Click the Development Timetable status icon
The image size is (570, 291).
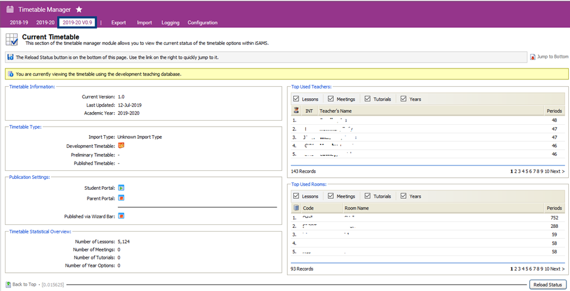pyautogui.click(x=121, y=145)
